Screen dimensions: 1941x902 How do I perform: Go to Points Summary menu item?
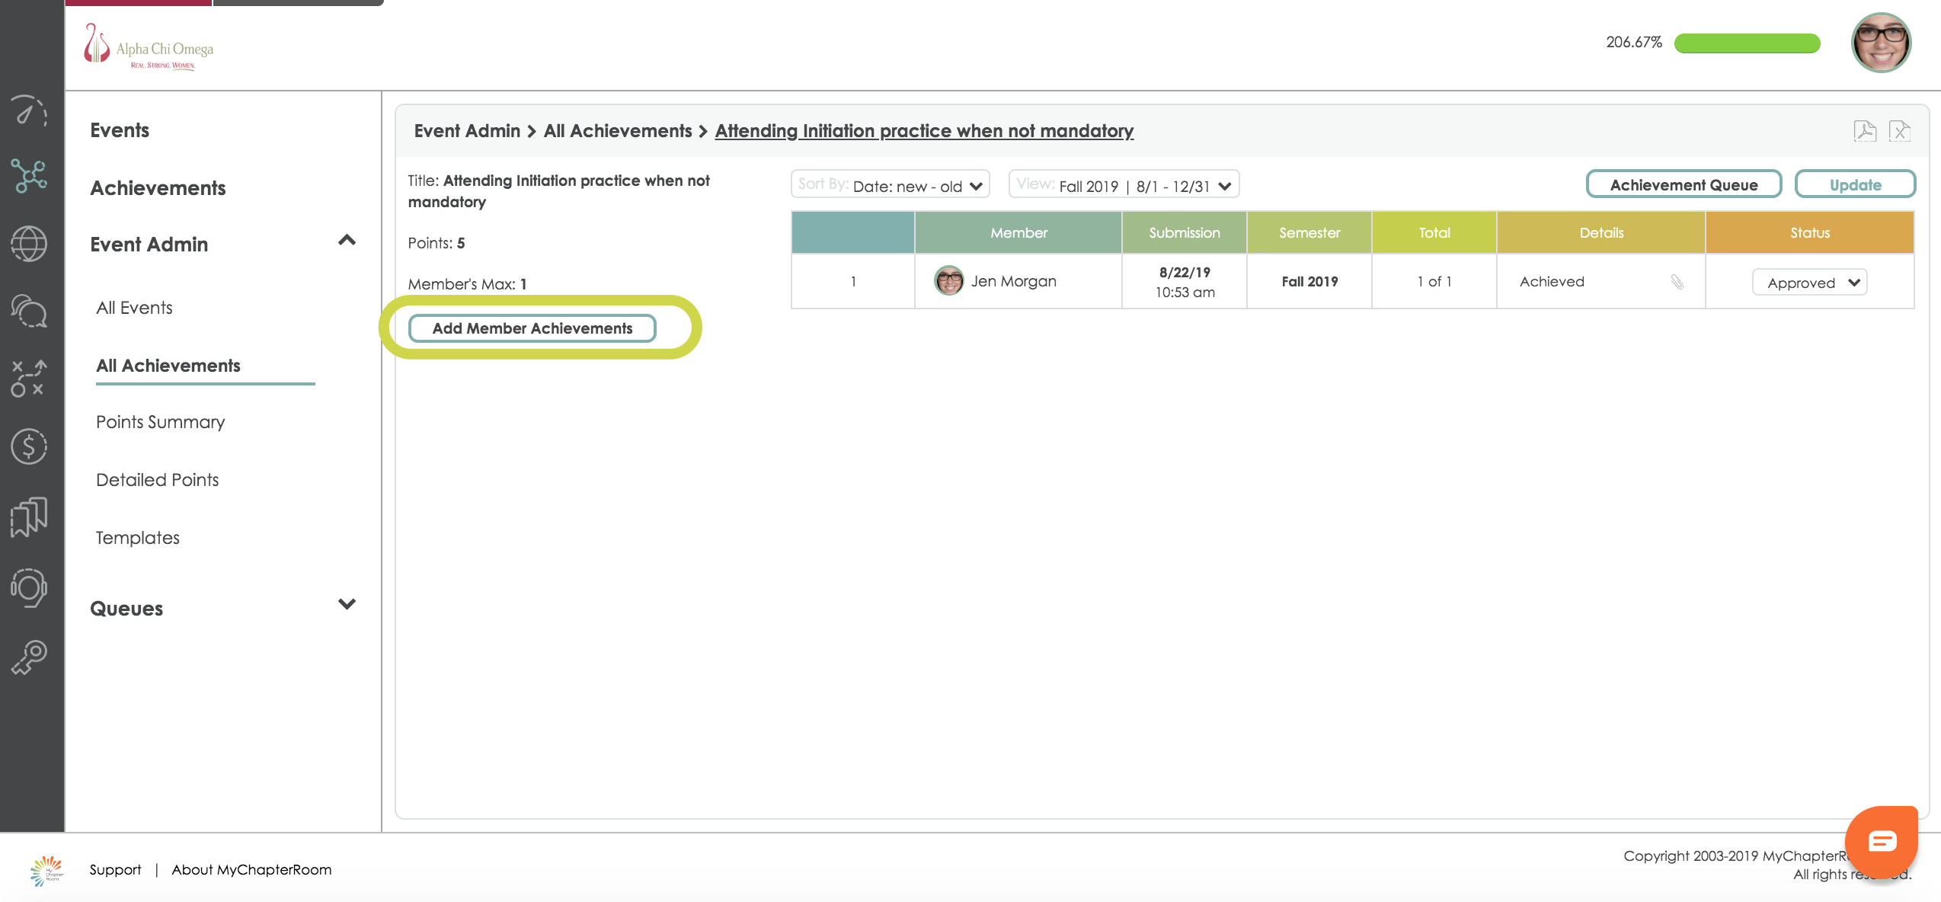tap(160, 422)
